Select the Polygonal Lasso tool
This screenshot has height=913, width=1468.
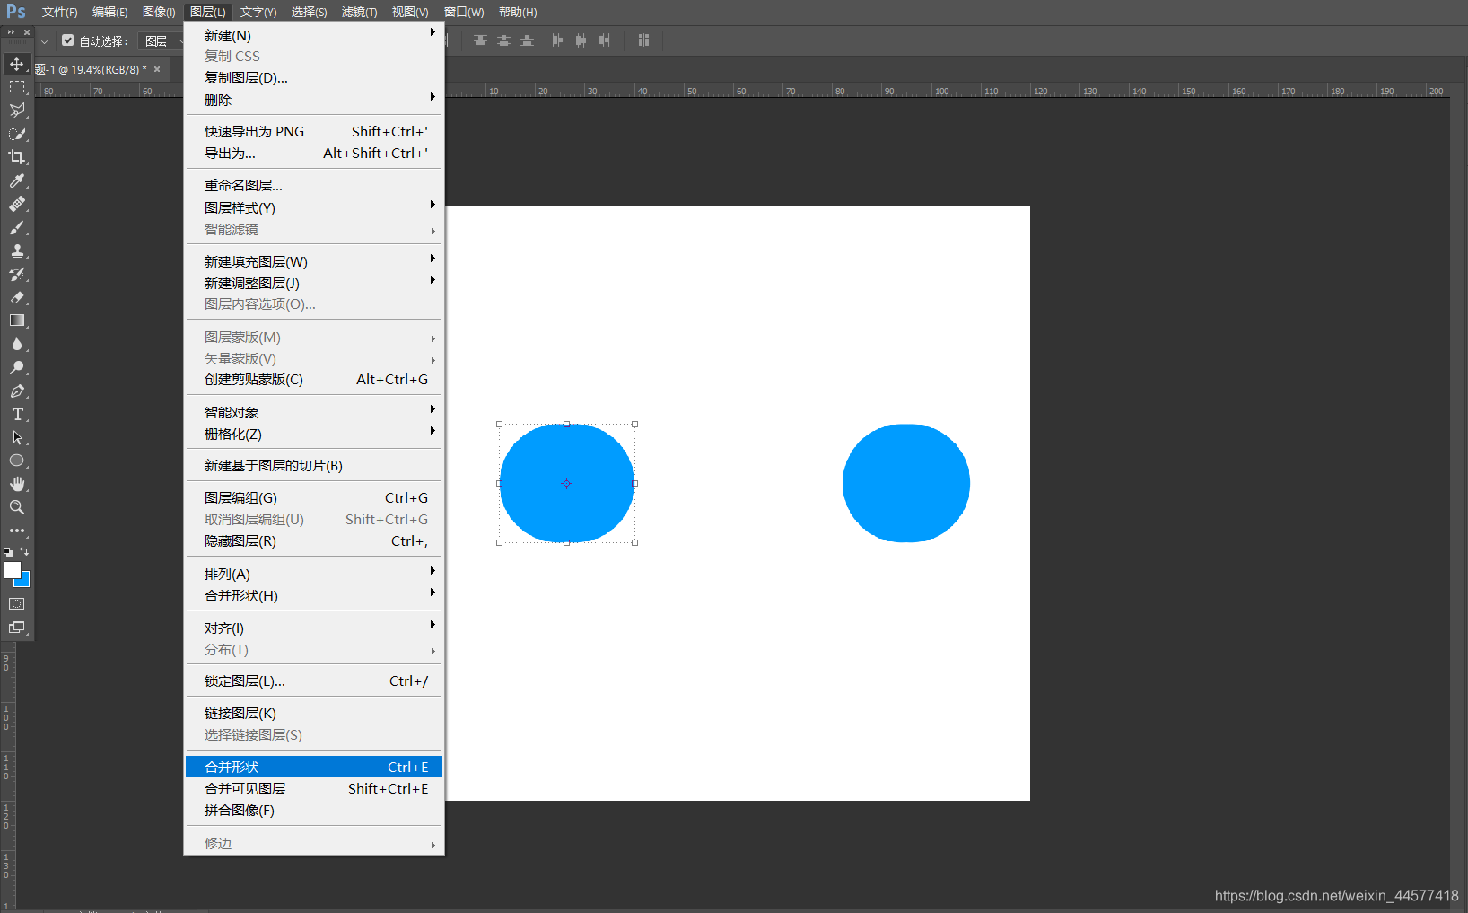17,110
